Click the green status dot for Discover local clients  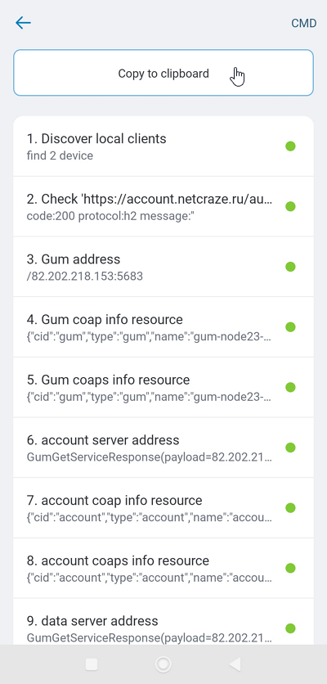290,146
